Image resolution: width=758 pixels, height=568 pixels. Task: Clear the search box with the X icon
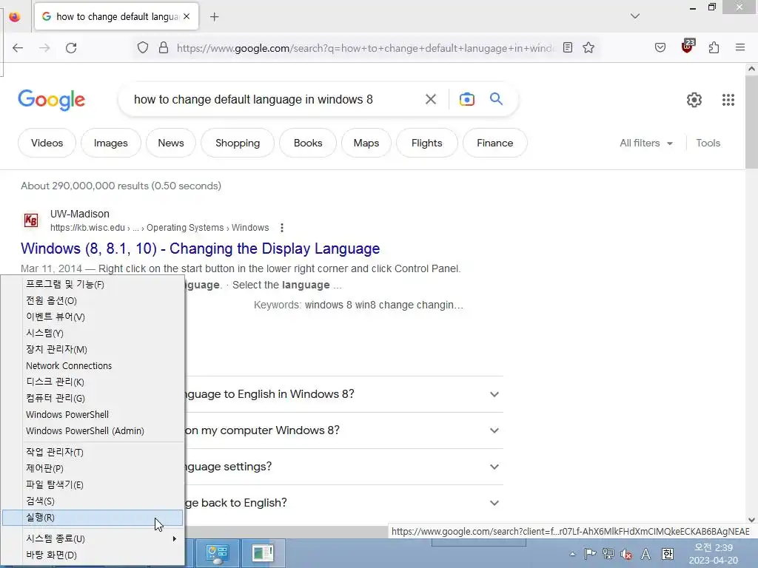click(x=431, y=100)
